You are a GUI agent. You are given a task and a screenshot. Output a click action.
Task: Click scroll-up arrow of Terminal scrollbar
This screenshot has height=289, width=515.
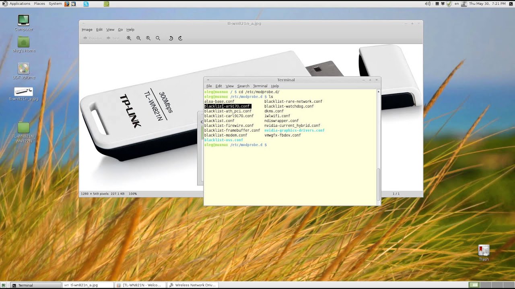click(x=378, y=92)
